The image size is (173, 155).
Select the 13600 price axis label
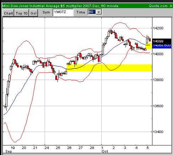158,106
